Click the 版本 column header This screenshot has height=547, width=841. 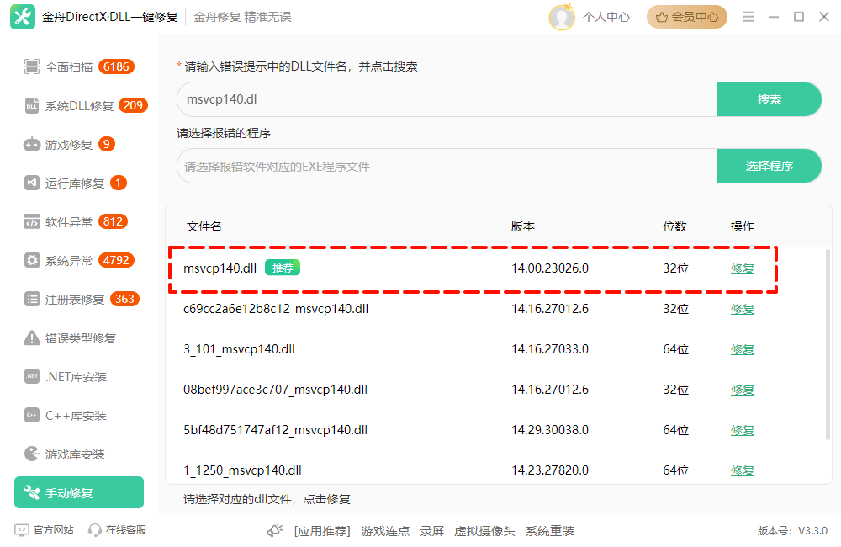click(x=522, y=226)
